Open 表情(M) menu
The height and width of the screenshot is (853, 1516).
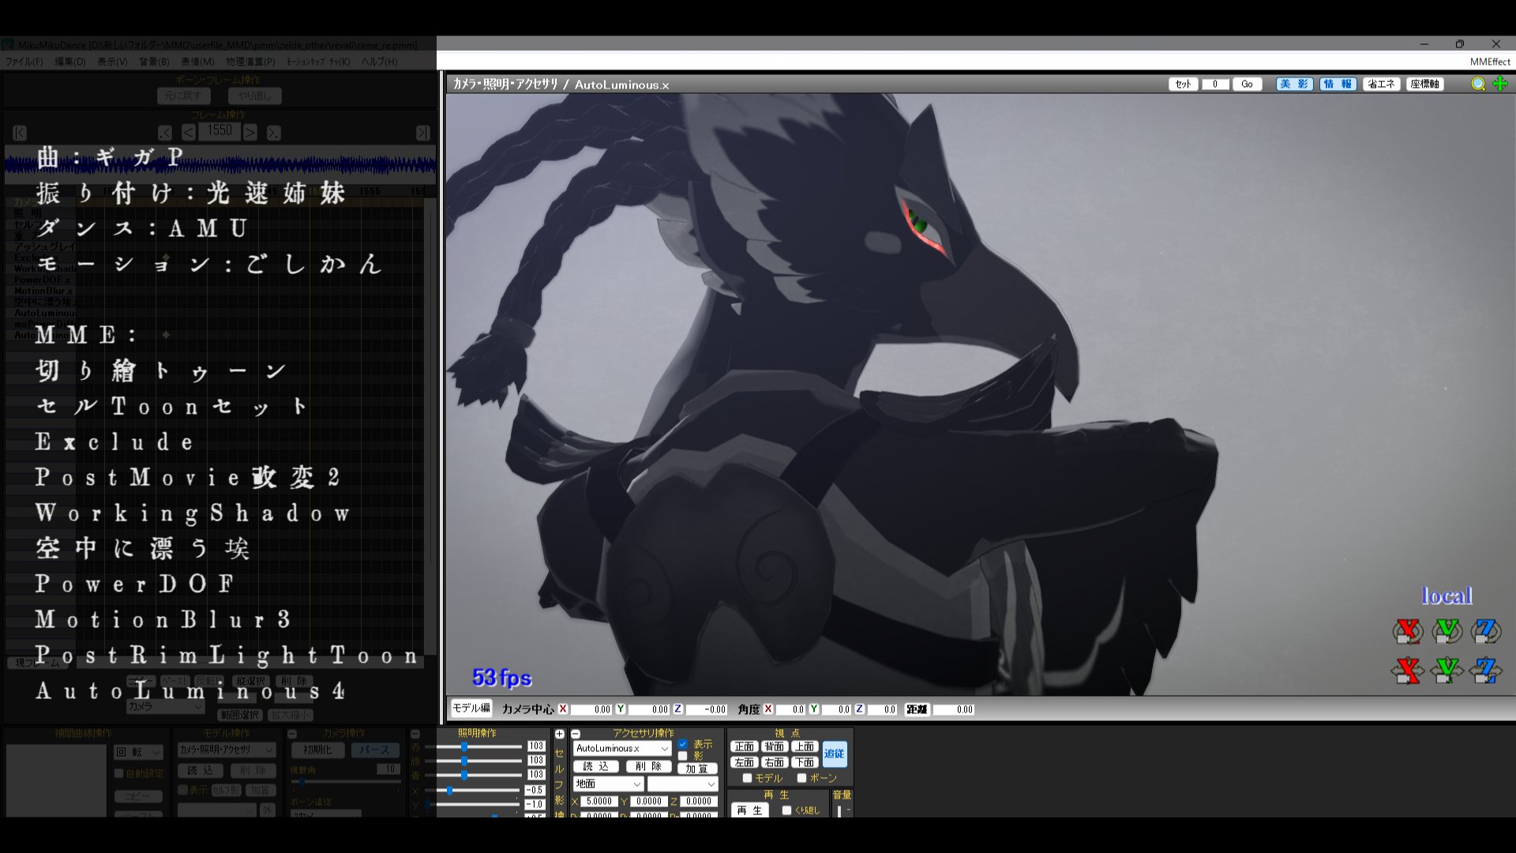pos(197,62)
